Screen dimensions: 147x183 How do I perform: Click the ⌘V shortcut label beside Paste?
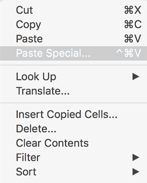pos(133,39)
